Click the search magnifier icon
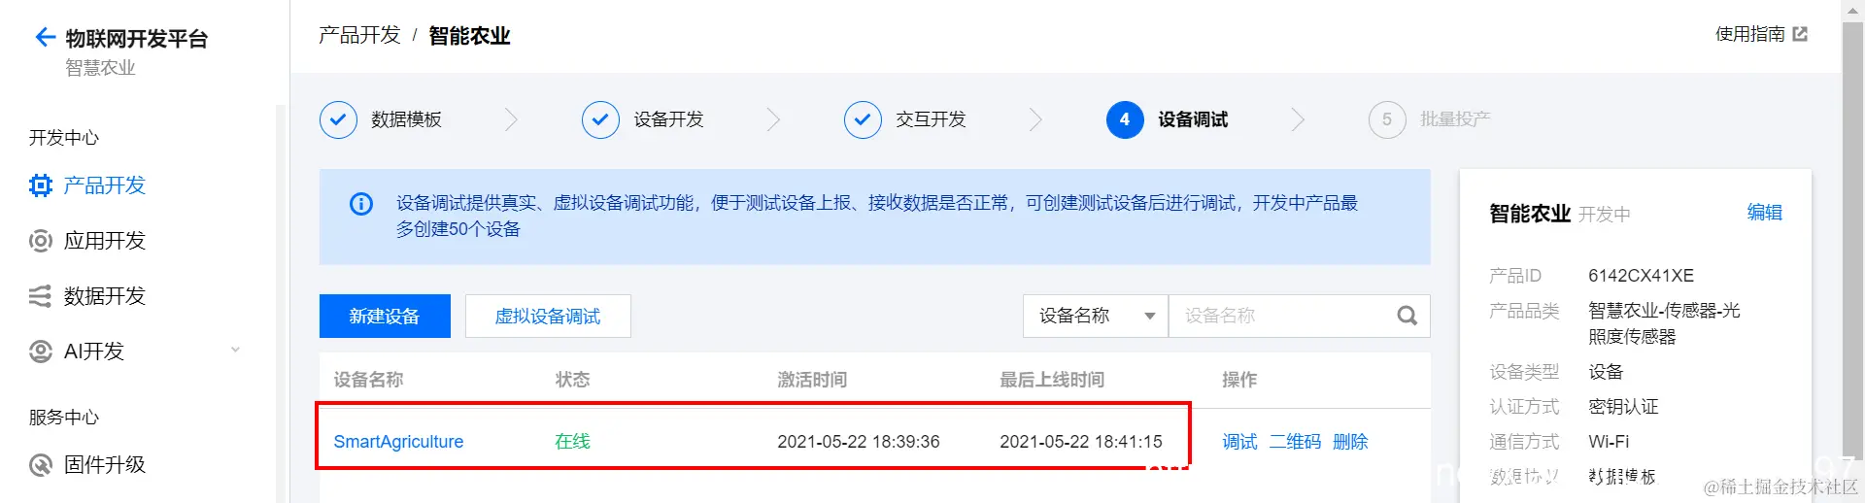 click(x=1407, y=316)
